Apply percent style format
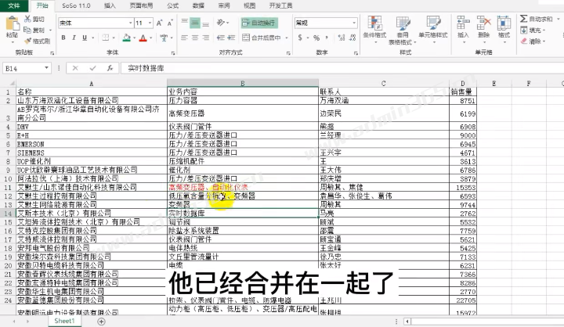This screenshot has height=327, width=564. tap(316, 38)
